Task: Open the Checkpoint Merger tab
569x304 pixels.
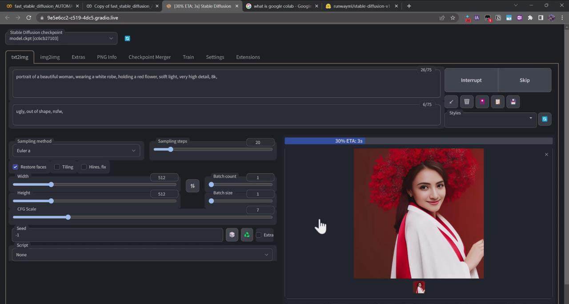Action: [149, 57]
